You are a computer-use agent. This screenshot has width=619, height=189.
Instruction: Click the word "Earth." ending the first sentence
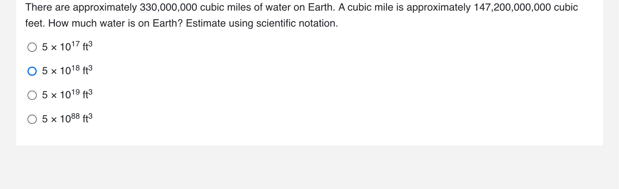point(322,8)
